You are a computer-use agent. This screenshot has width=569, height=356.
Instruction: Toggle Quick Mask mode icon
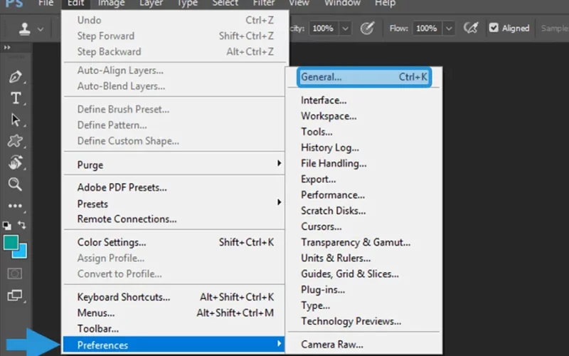(x=15, y=273)
